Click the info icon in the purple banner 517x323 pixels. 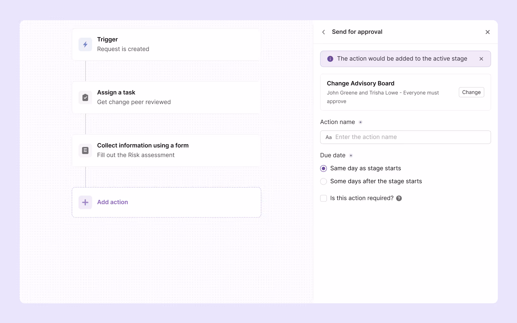pyautogui.click(x=330, y=59)
